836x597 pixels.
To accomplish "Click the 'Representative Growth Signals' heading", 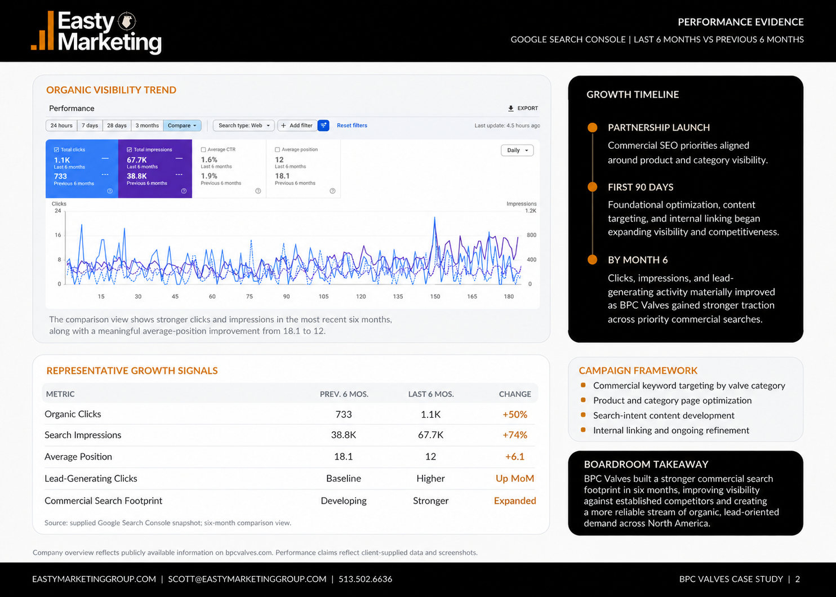I will [x=132, y=371].
